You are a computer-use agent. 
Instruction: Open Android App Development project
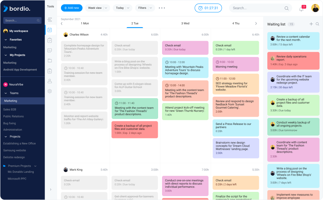click(x=20, y=70)
